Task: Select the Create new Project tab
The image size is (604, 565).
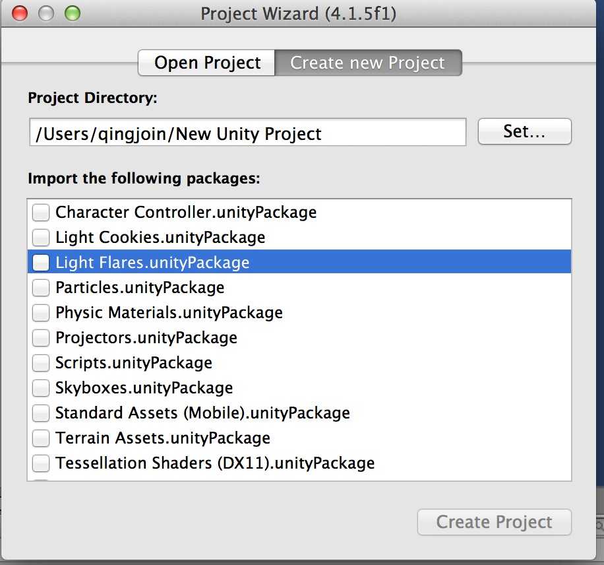Action: tap(368, 63)
